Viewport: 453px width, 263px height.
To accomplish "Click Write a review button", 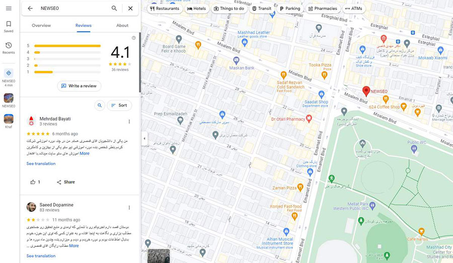I will click(x=79, y=86).
